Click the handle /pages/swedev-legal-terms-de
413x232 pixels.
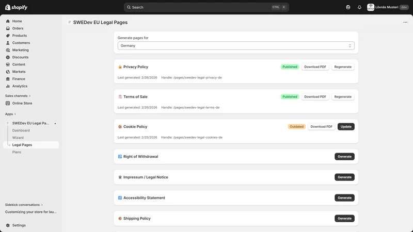click(197, 108)
